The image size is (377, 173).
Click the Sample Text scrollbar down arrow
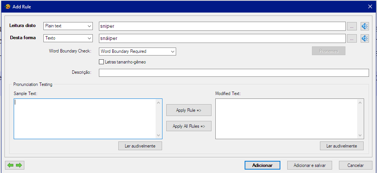pyautogui.click(x=159, y=135)
